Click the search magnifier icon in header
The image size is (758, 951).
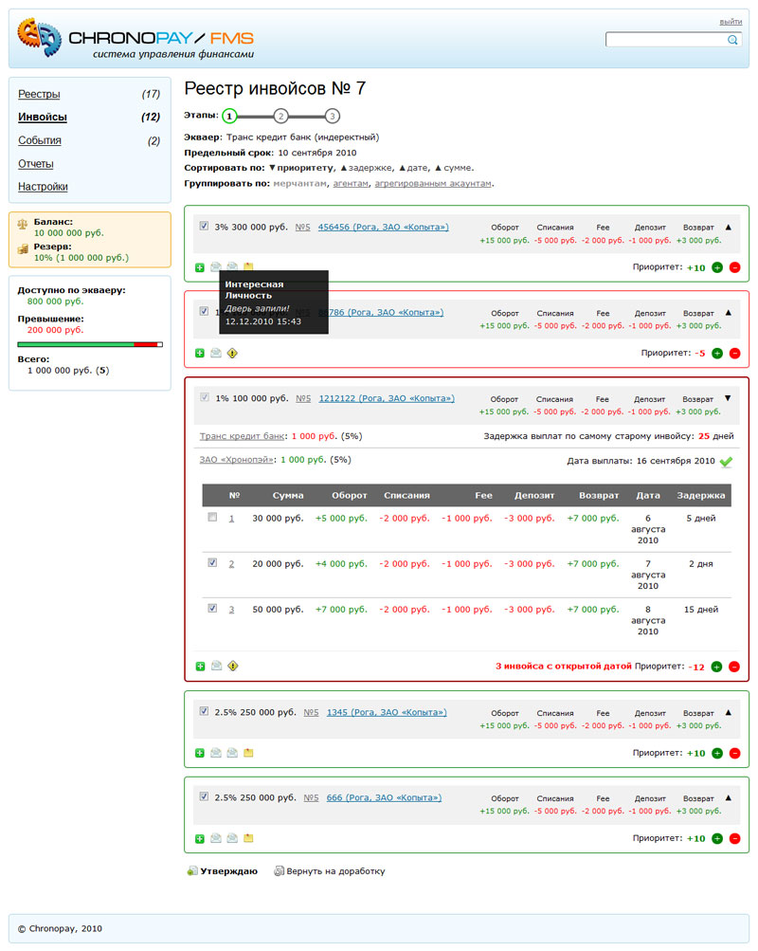tap(731, 40)
